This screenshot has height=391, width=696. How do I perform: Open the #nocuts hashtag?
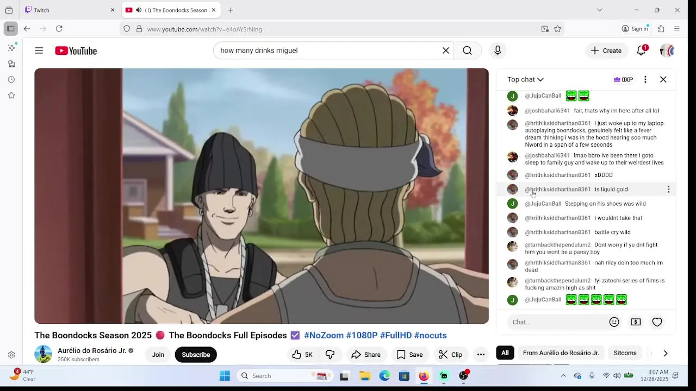(x=431, y=336)
